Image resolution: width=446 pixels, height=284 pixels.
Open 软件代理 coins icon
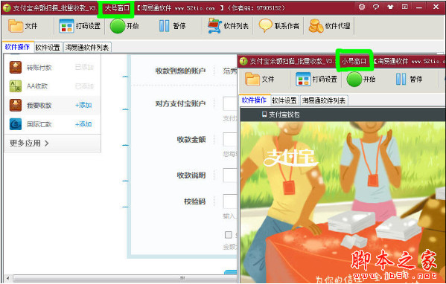(316, 26)
